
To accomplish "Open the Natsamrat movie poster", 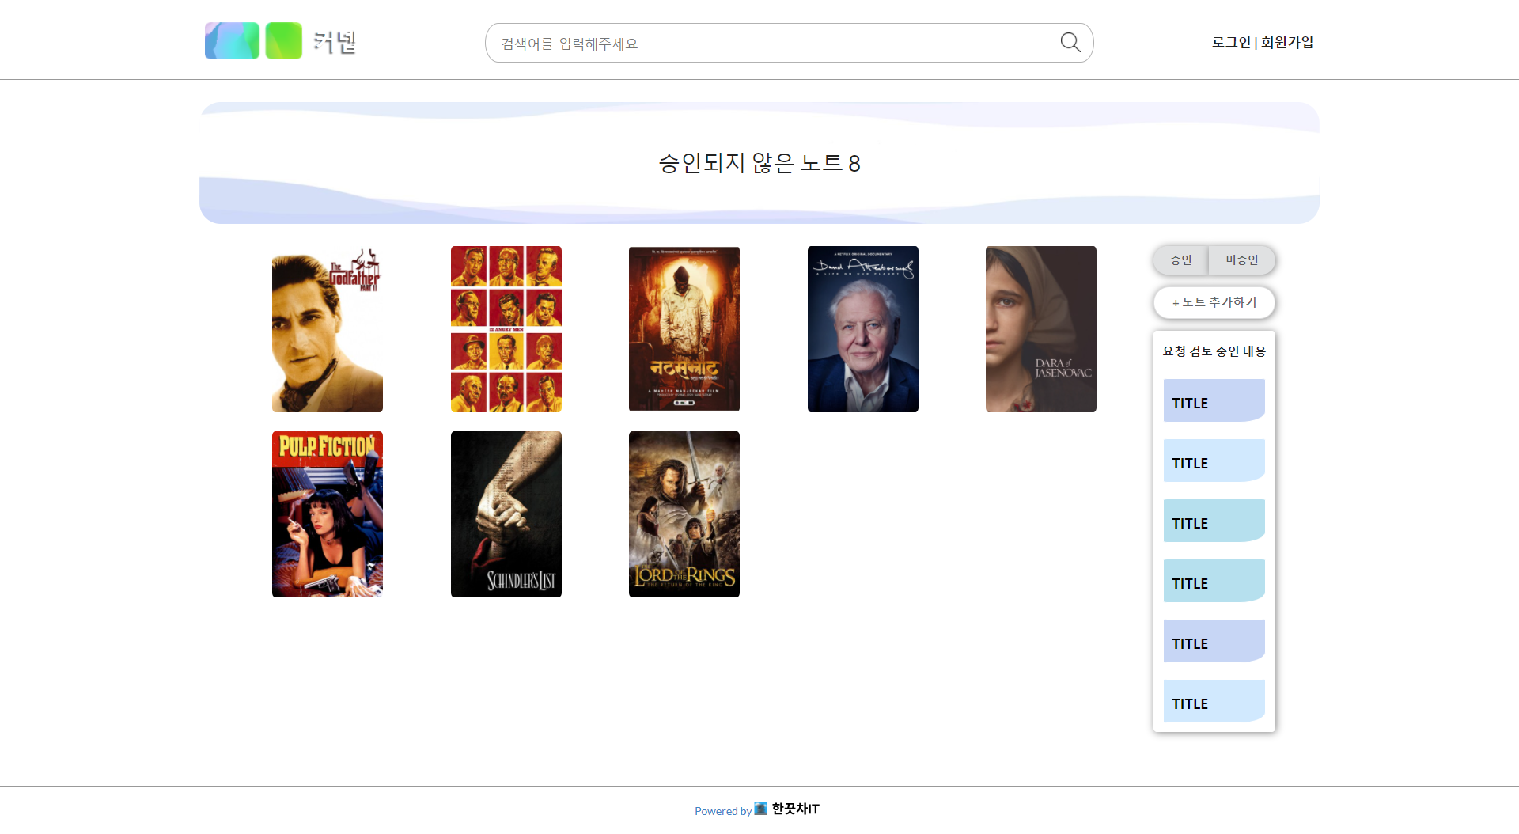I will tap(684, 329).
